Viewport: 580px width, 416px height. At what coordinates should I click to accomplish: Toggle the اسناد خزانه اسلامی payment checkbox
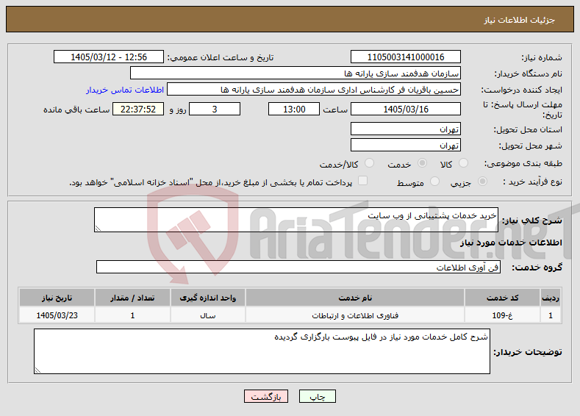coord(363,181)
